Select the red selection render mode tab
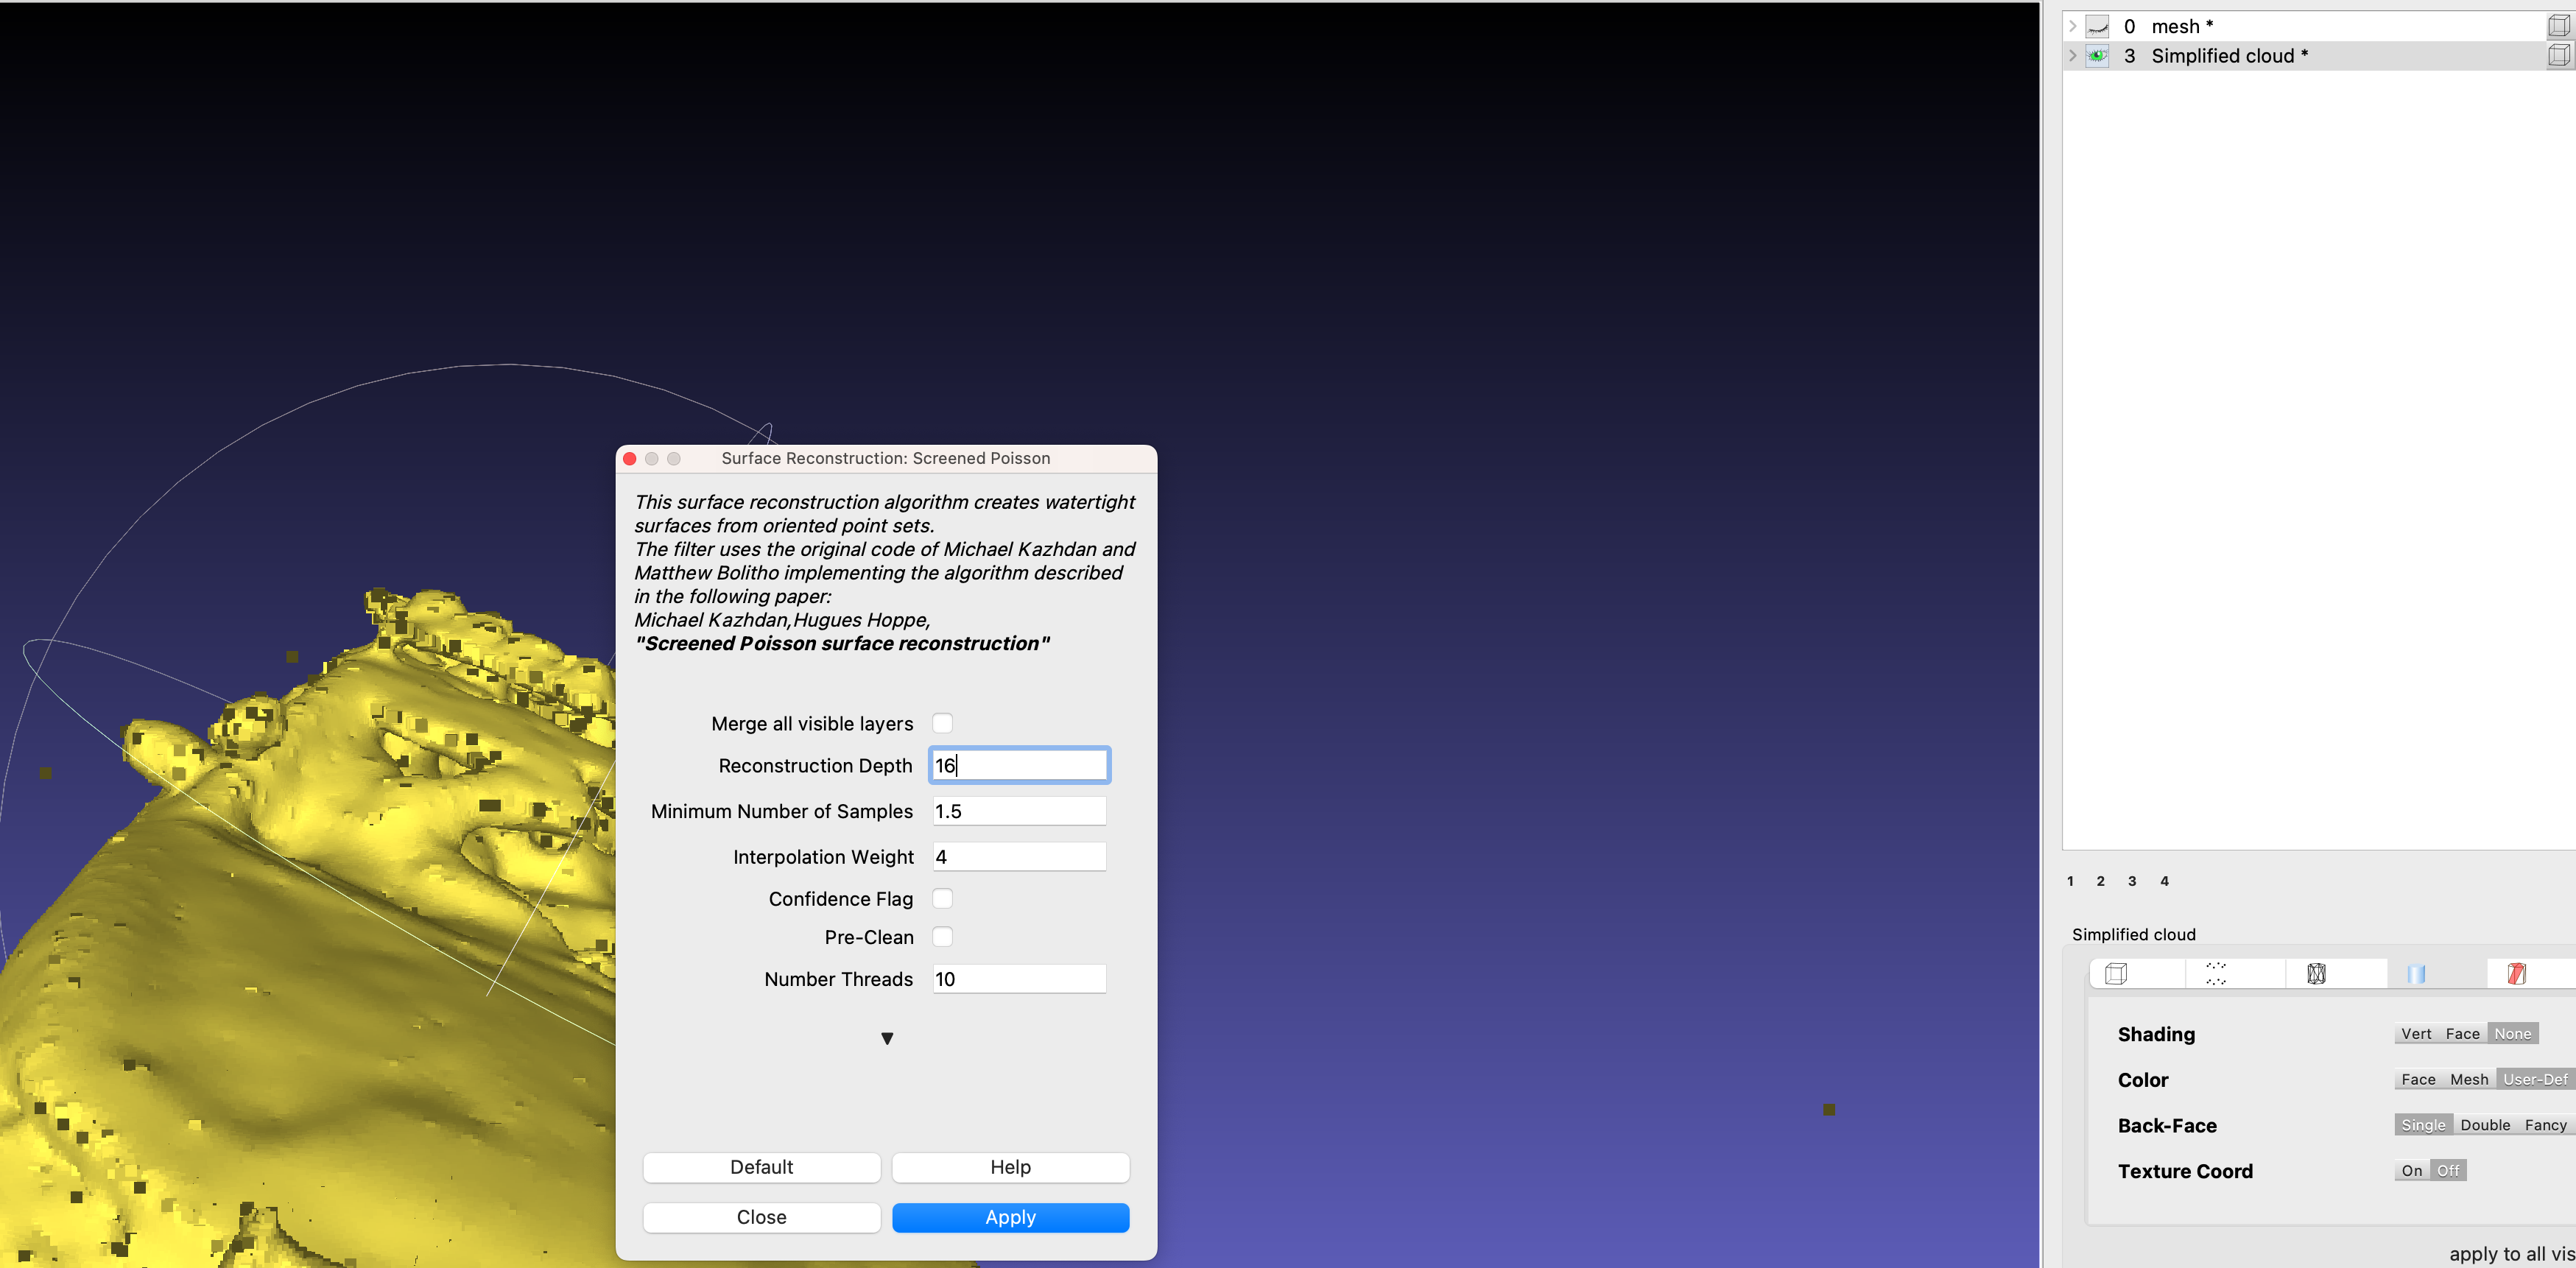2576x1268 pixels. point(2516,973)
